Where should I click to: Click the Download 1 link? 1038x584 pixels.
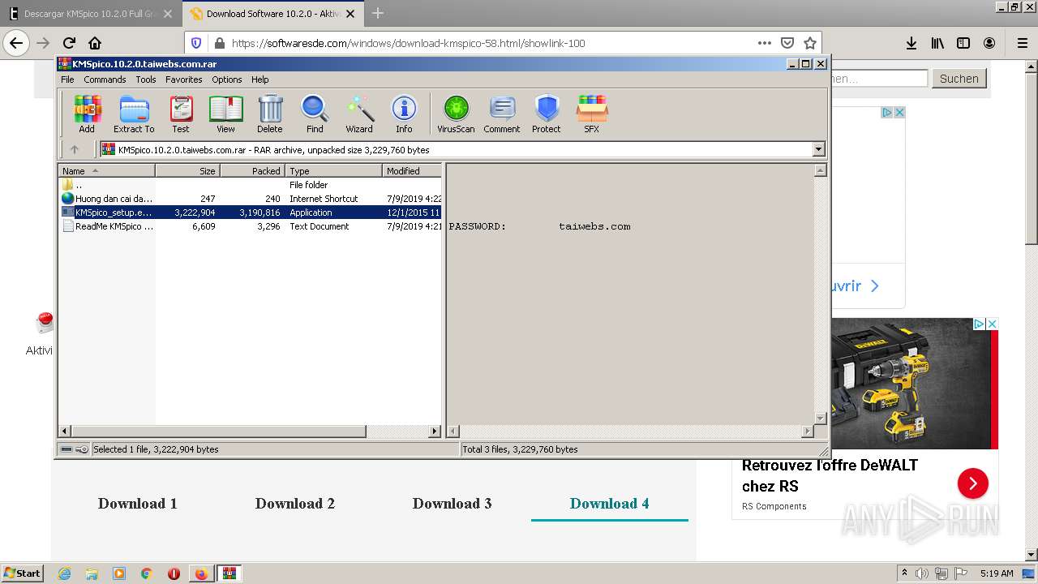(138, 504)
